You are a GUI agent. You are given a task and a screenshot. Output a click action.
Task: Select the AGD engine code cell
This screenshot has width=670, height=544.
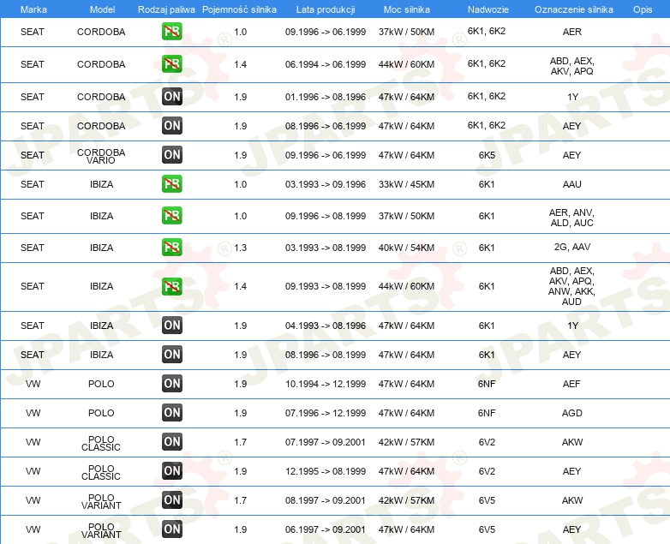tap(571, 413)
